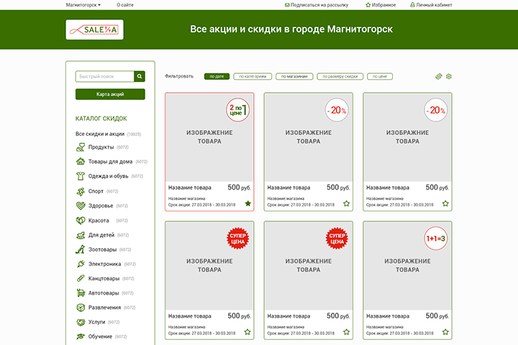Click the house icon for Товары для дома
The width and height of the screenshot is (518, 345).
81,162
